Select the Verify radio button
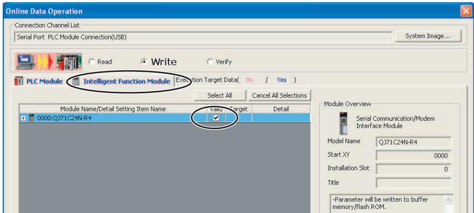Screen dimensions: 474x213 210,62
